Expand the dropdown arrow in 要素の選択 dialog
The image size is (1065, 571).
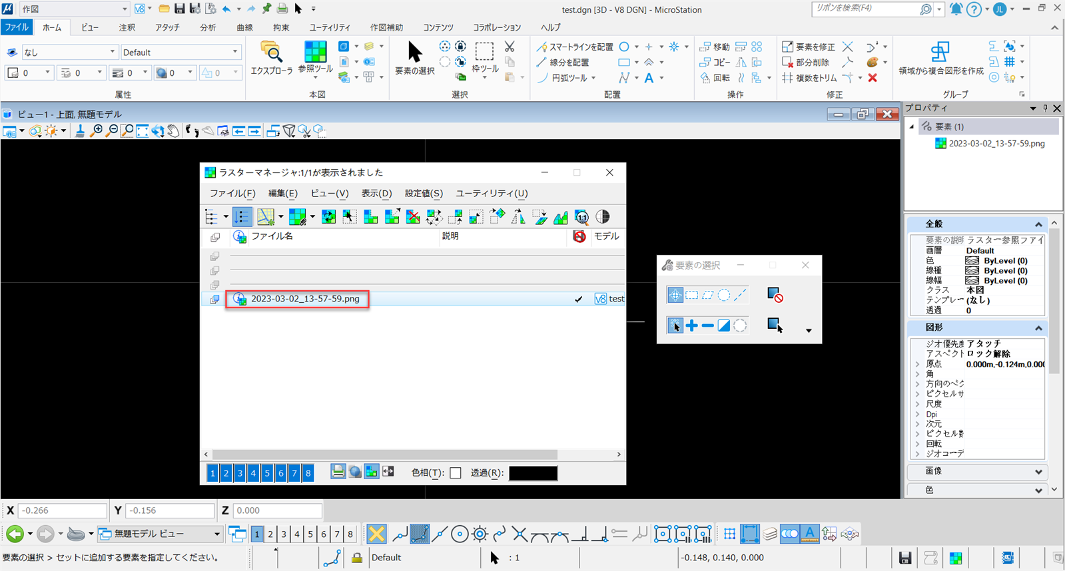[x=809, y=331]
